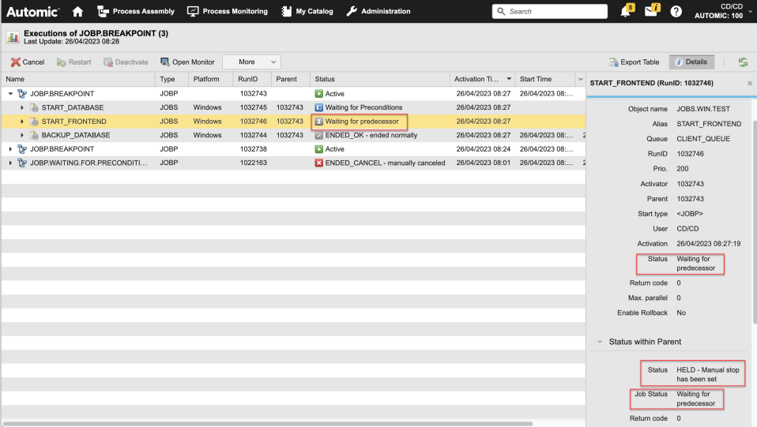This screenshot has width=757, height=427.
Task: Go to the Home icon
Action: [x=77, y=12]
